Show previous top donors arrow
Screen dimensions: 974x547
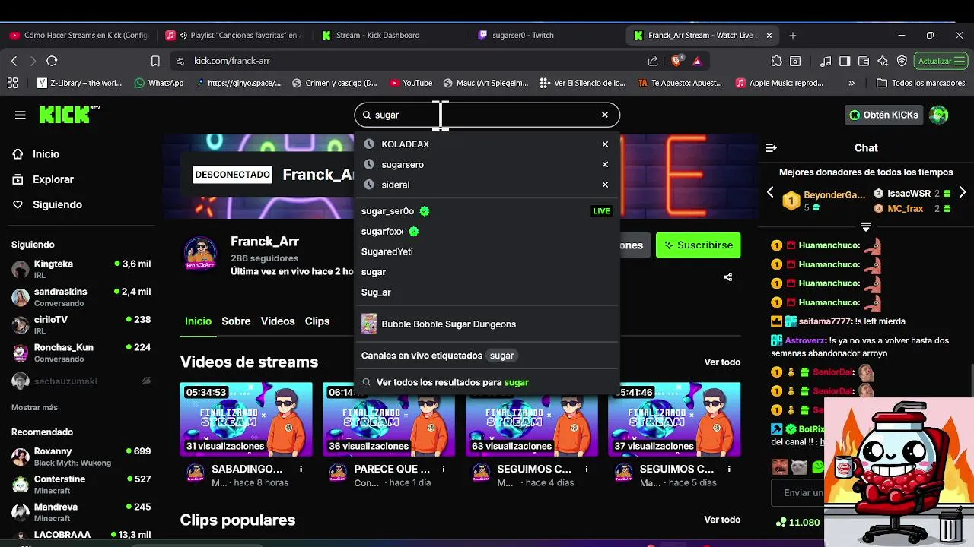tap(770, 192)
